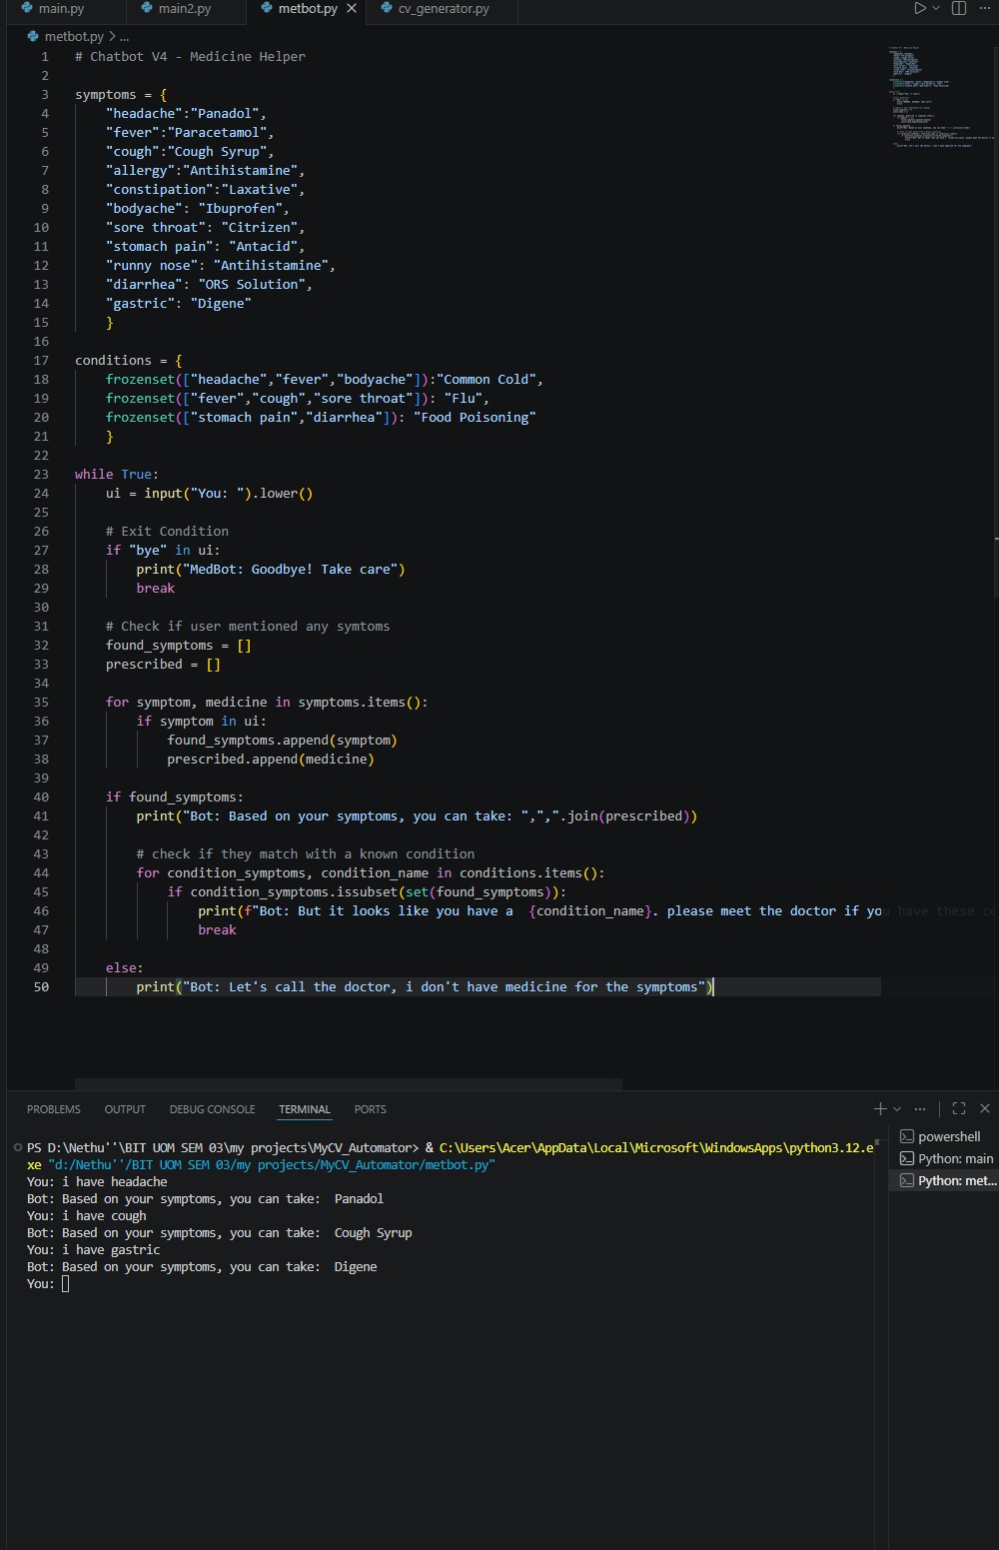Click the python3.12 executable path in terminal
Image resolution: width=999 pixels, height=1550 pixels.
tap(656, 1147)
